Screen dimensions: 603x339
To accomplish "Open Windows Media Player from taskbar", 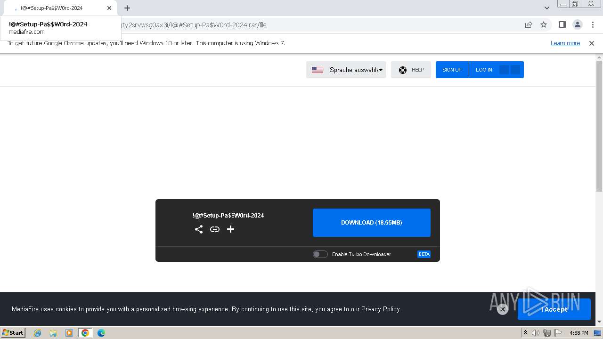I will (69, 333).
